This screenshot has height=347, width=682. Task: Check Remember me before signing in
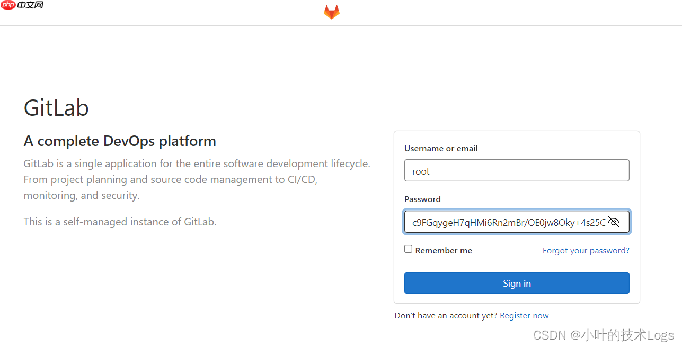coord(408,249)
